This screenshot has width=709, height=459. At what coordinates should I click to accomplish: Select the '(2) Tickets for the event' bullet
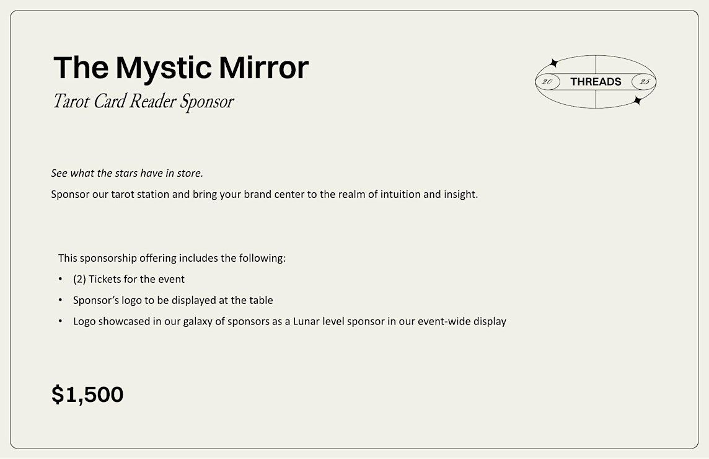[129, 279]
